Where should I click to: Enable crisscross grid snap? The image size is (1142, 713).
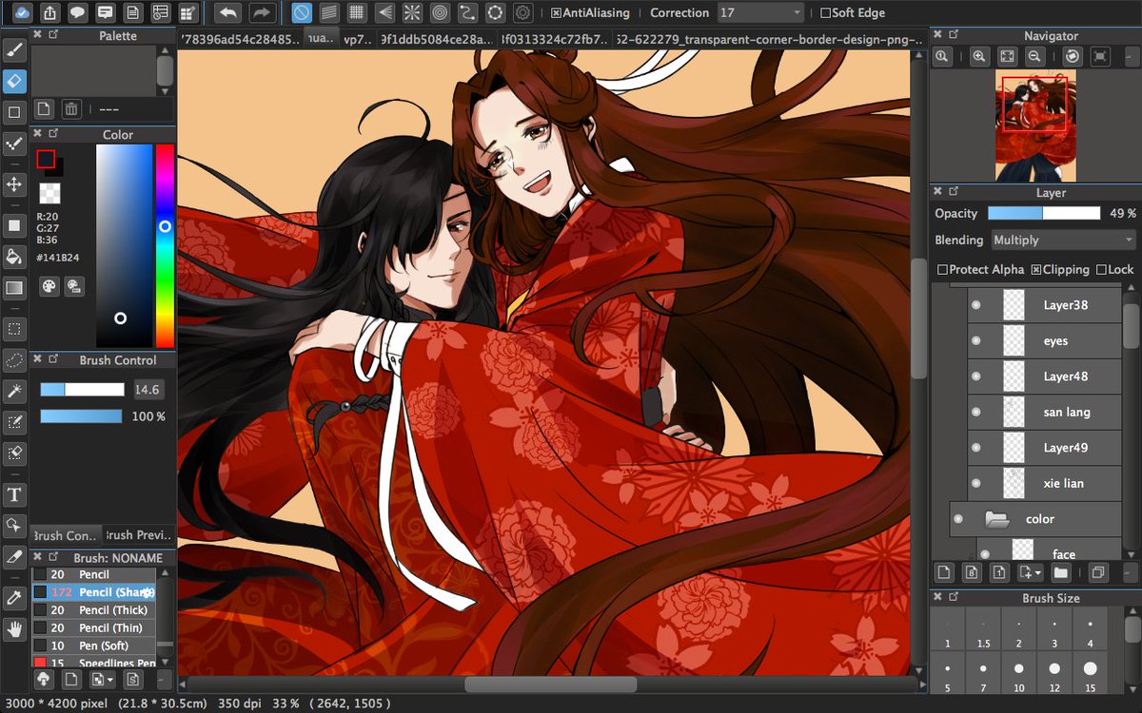coord(356,13)
